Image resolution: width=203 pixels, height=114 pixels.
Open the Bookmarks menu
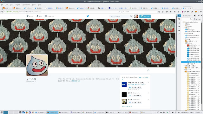(x=26, y=5)
